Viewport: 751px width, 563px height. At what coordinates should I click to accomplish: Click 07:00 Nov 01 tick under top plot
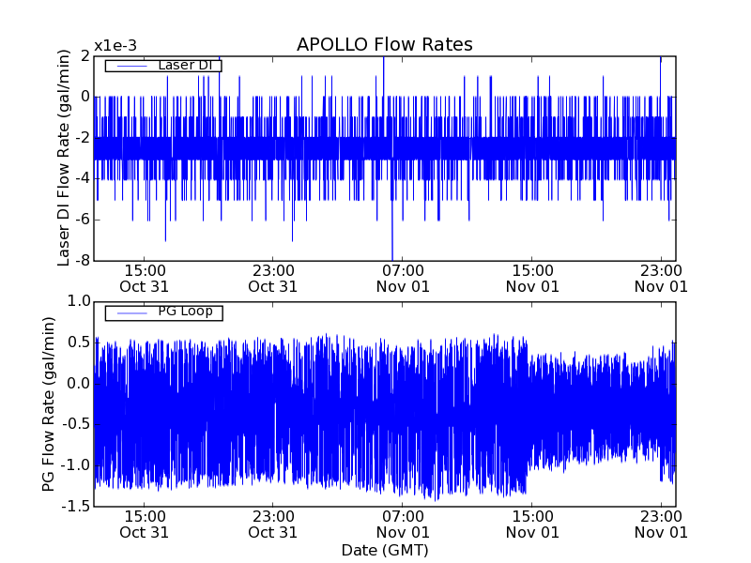[x=403, y=278]
